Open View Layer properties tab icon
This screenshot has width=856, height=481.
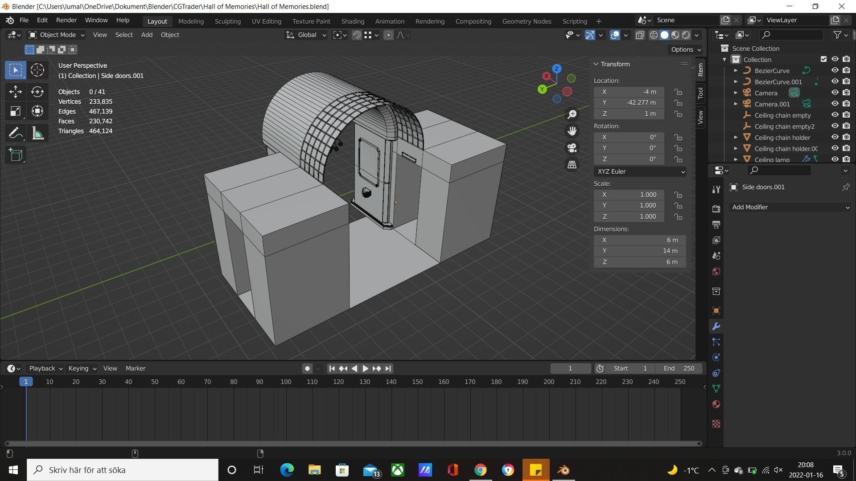716,240
